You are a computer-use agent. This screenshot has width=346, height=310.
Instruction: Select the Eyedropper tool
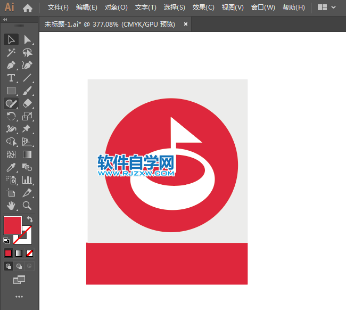point(11,167)
